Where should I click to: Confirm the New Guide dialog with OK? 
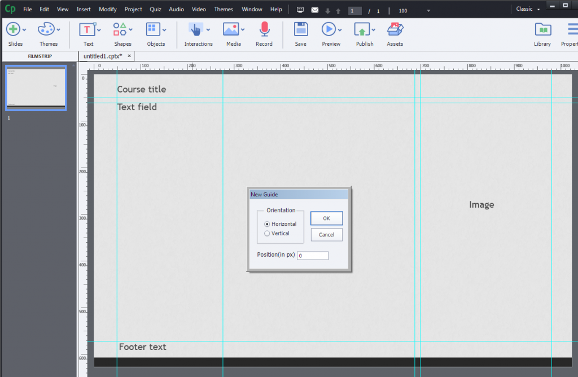click(x=327, y=218)
